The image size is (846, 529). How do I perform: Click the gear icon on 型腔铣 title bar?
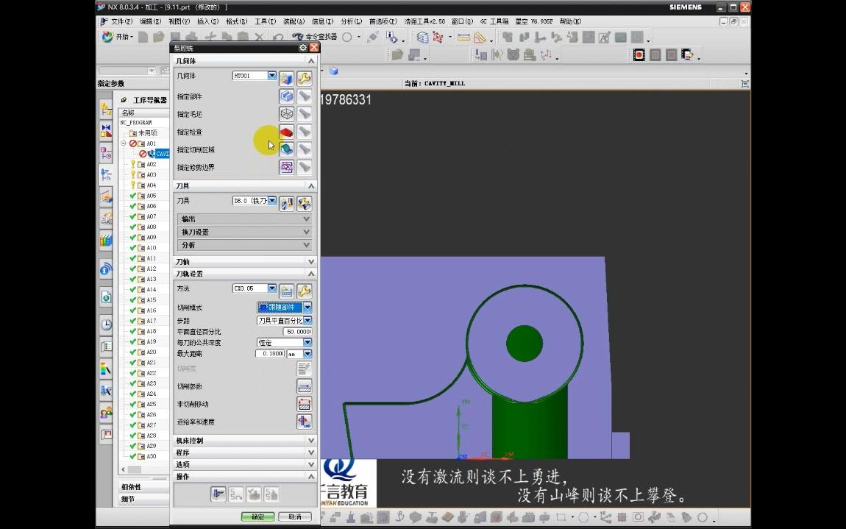click(x=302, y=46)
